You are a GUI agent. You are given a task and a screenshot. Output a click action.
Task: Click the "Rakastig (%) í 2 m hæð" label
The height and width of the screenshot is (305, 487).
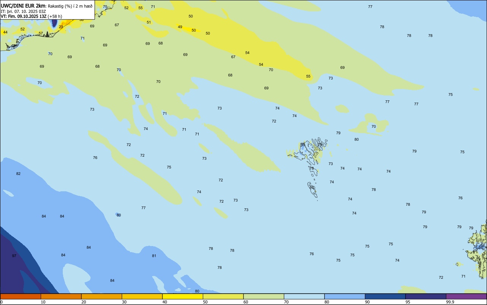[x=70, y=6]
